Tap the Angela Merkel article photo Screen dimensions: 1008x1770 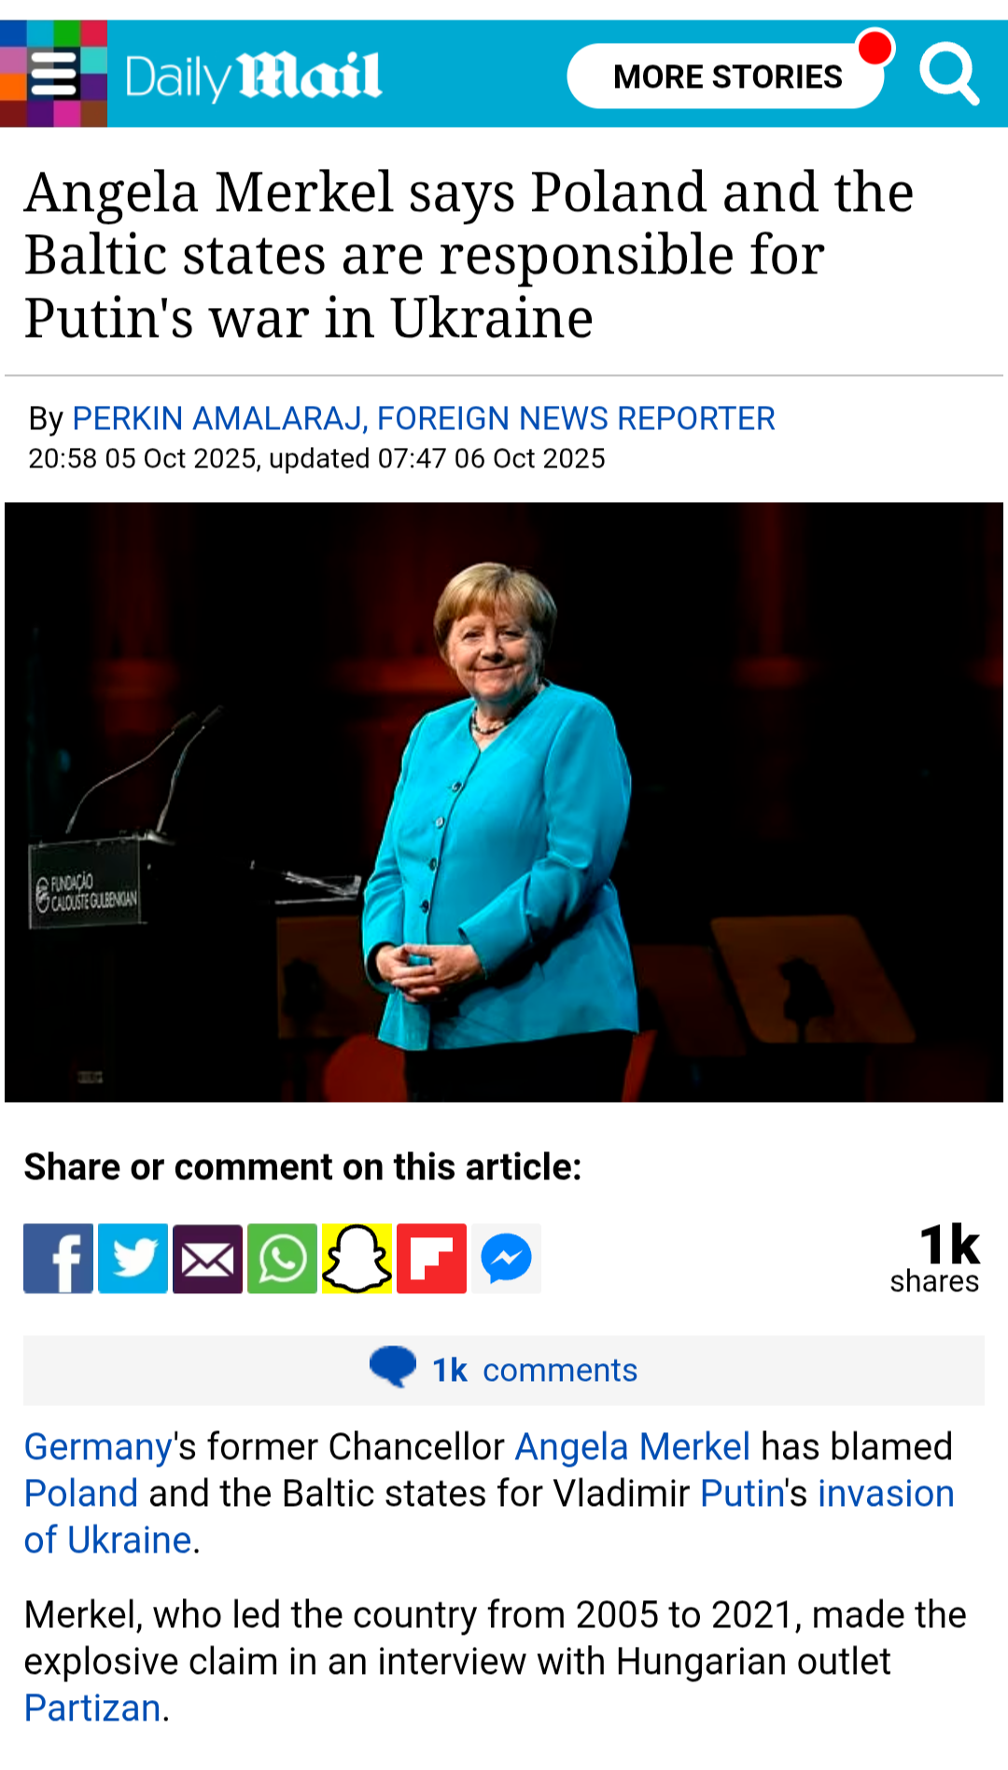[x=504, y=802]
